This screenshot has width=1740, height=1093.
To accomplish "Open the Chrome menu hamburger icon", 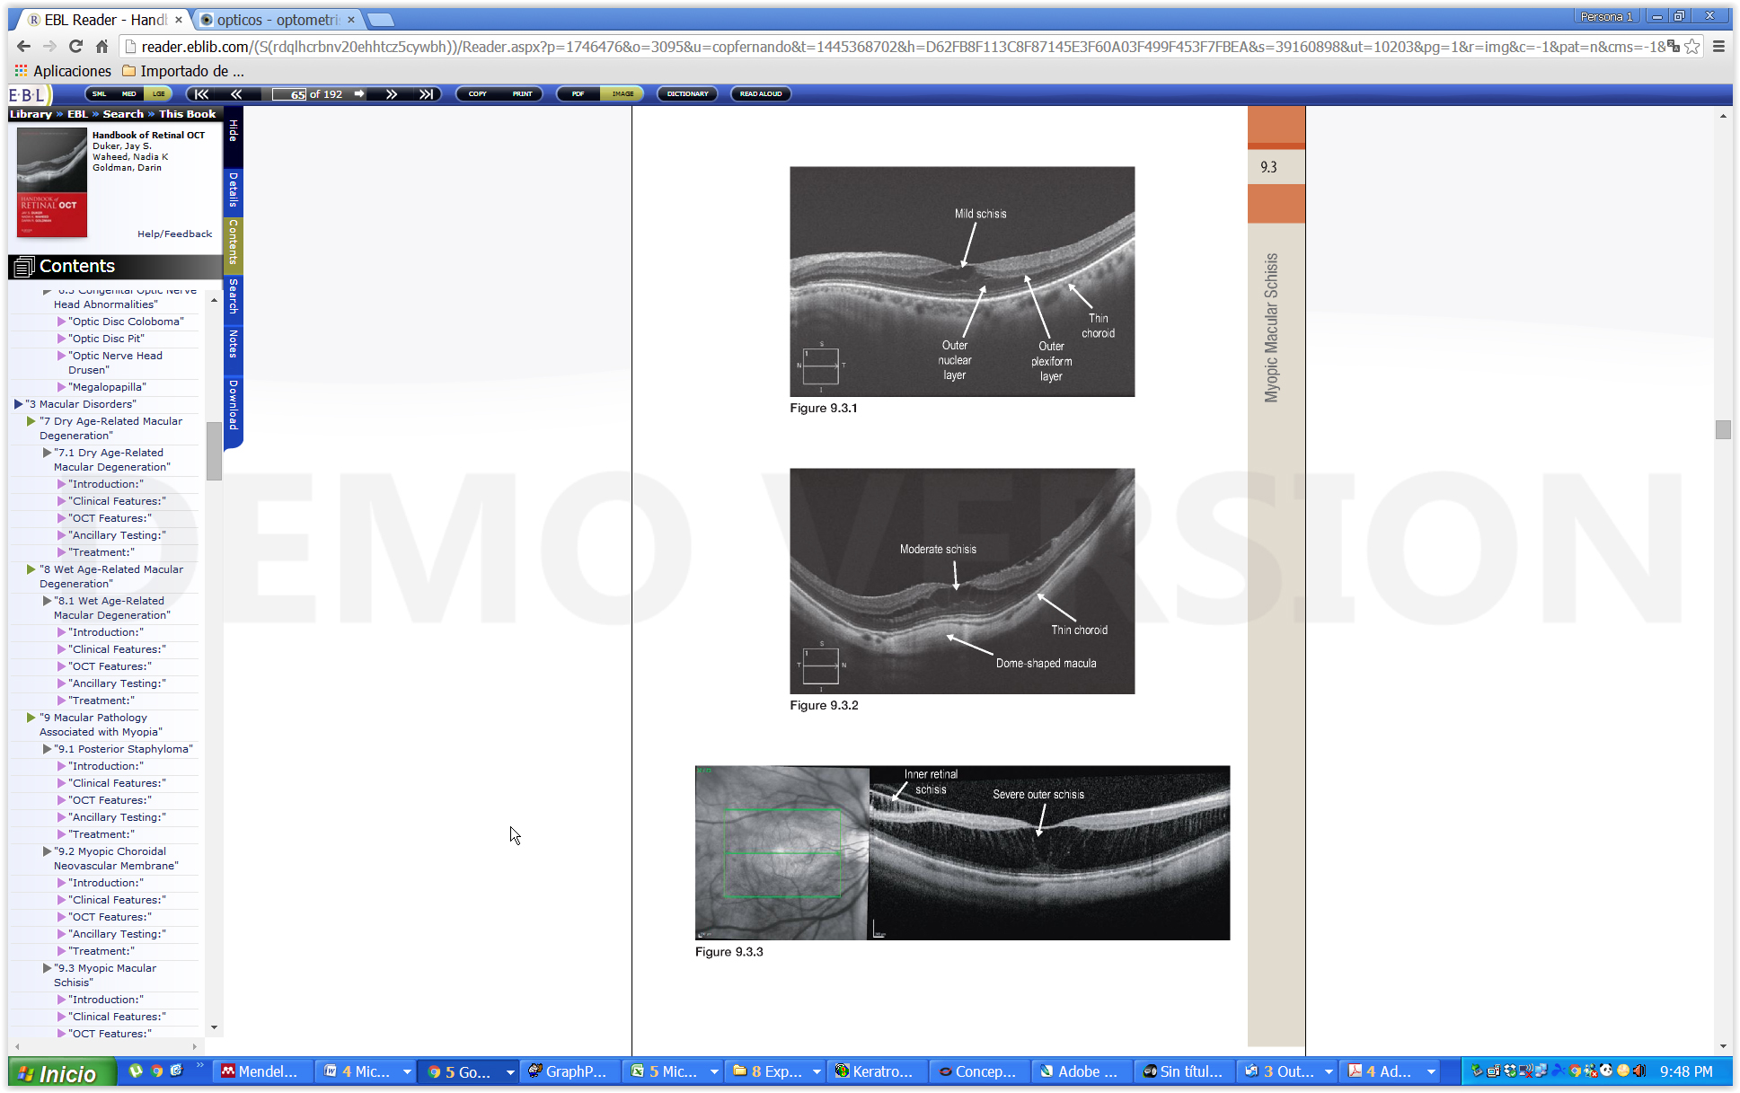I will pos(1718,46).
